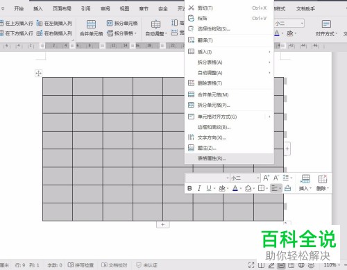Open font size dropdown in mini toolbar
This screenshot has width=347, height=270.
pos(258,178)
